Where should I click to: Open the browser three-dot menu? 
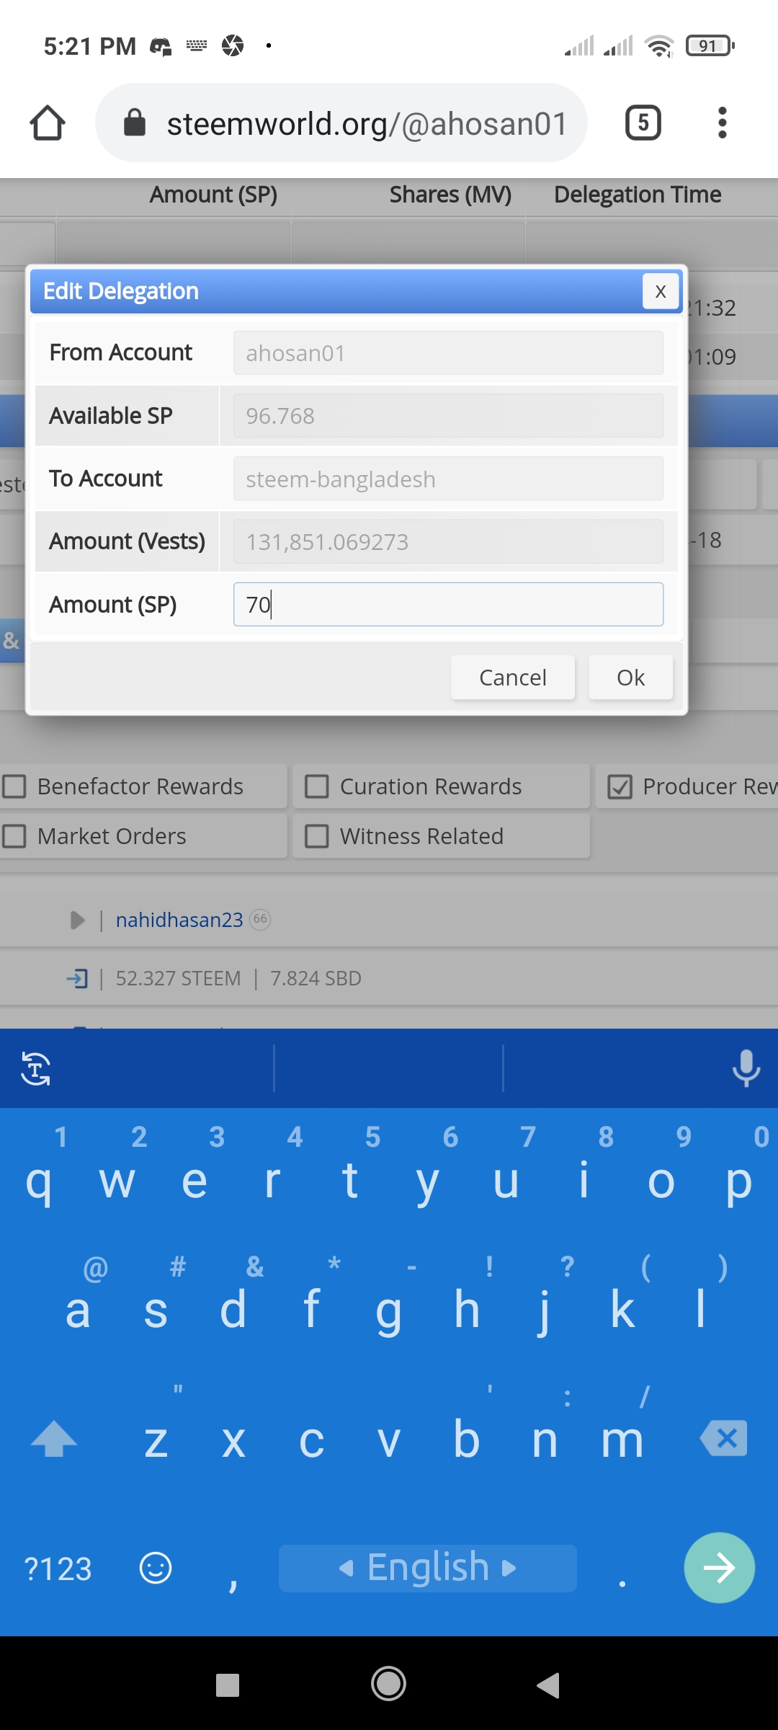[723, 123]
